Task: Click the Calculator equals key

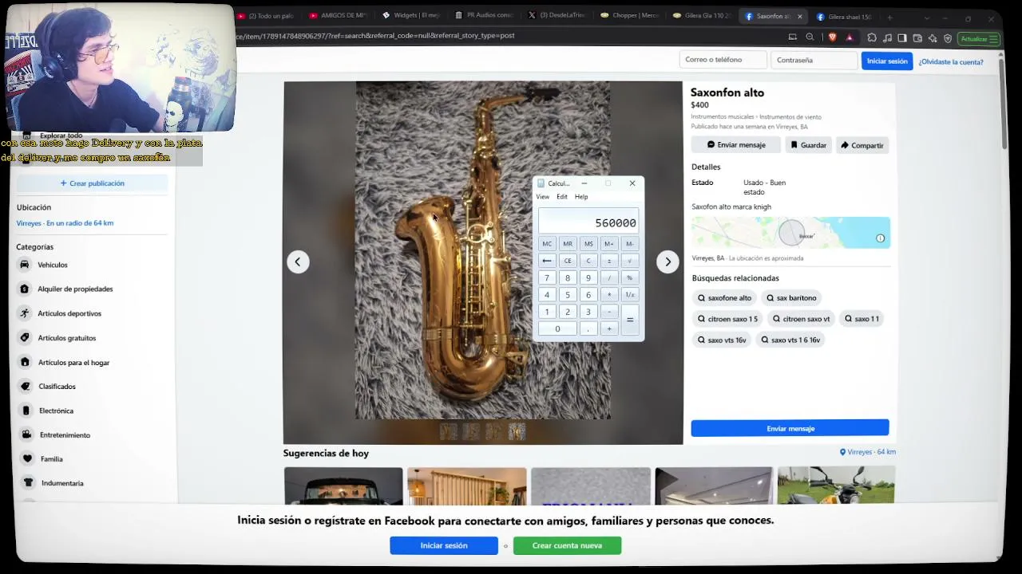Action: coord(629,320)
